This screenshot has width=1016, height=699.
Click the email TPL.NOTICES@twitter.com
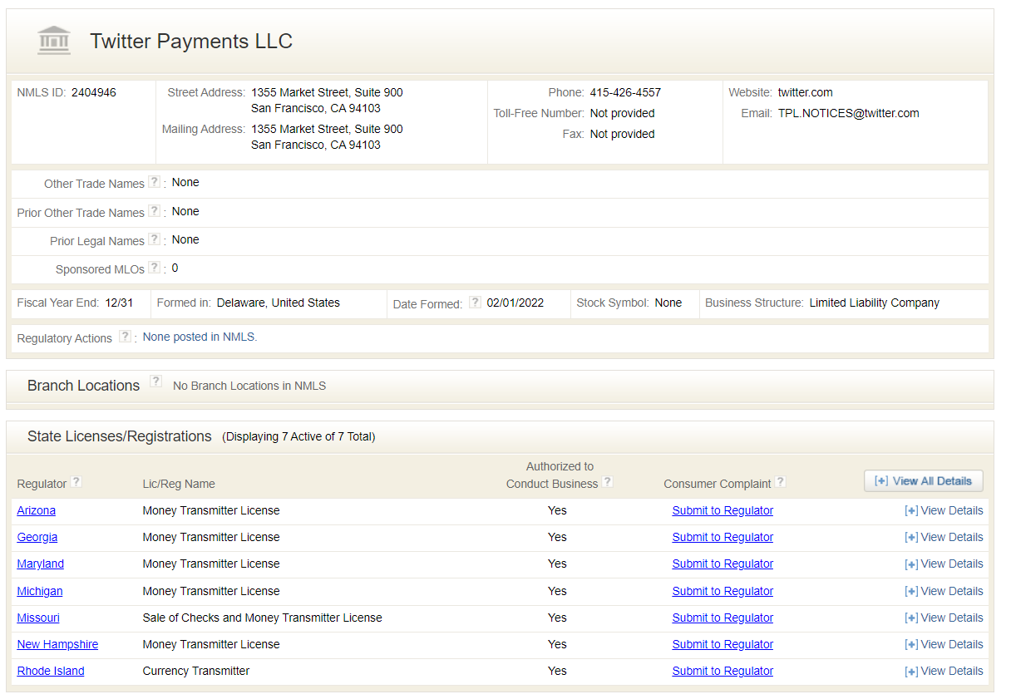click(849, 113)
